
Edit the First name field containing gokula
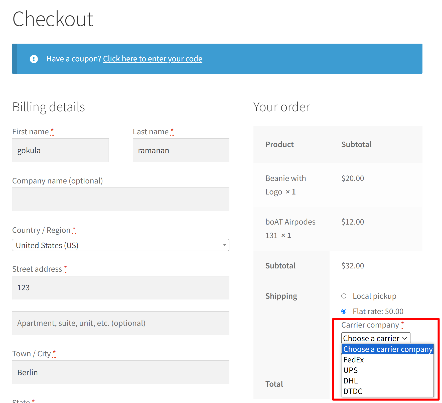(60, 150)
